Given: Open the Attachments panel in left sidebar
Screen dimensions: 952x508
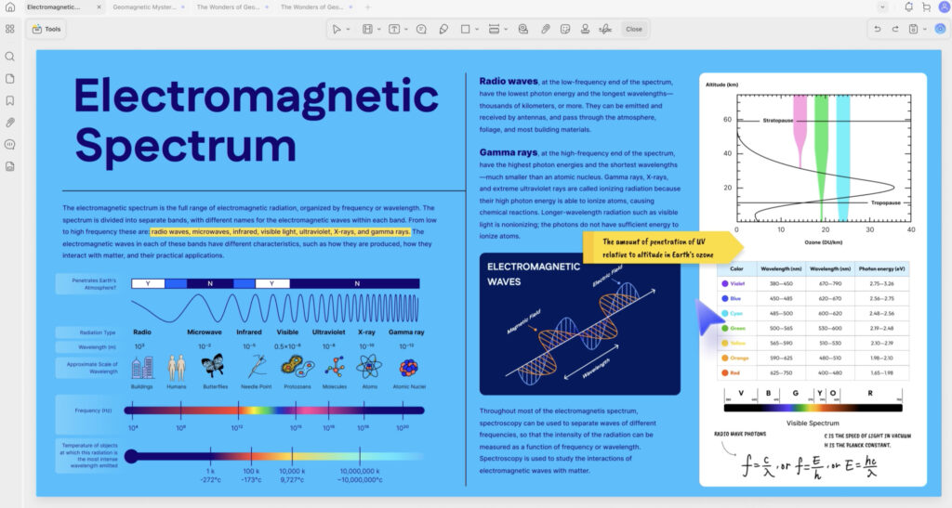Looking at the screenshot, I should [9, 123].
